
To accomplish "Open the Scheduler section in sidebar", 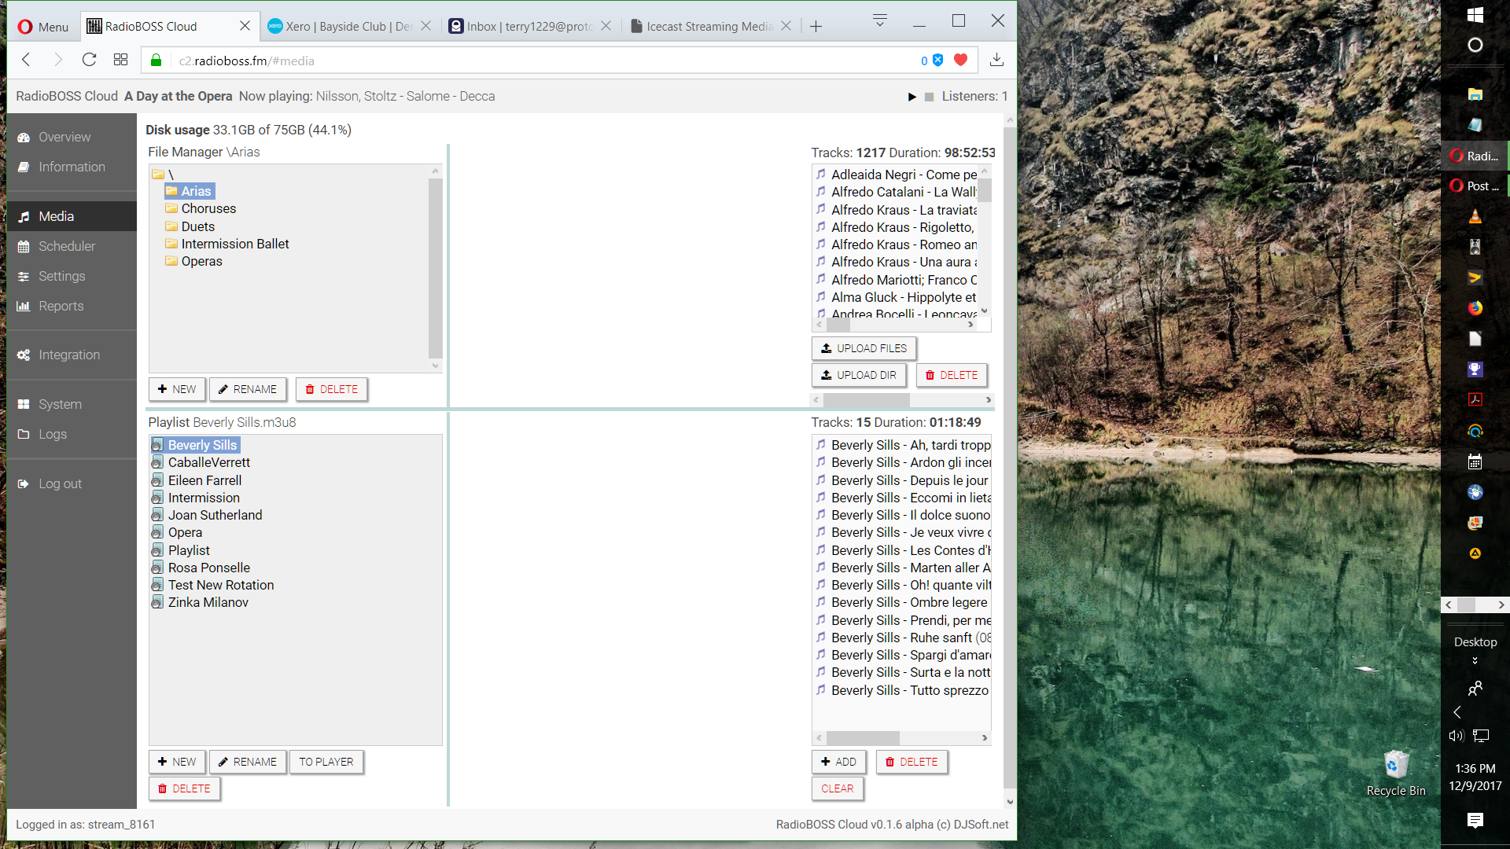I will pyautogui.click(x=67, y=246).
